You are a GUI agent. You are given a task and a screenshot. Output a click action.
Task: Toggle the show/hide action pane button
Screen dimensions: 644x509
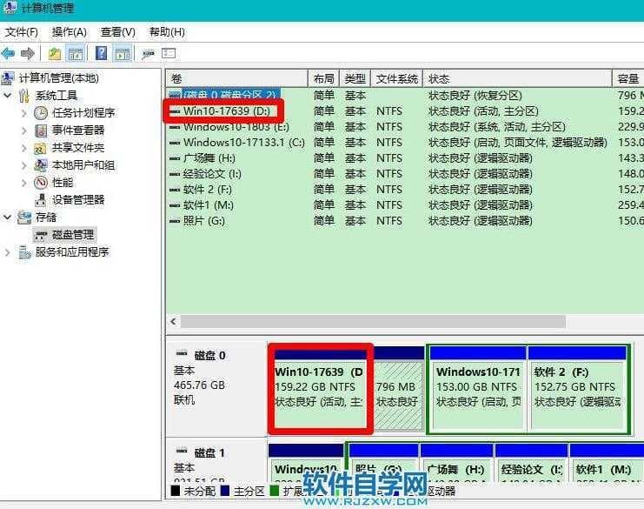pyautogui.click(x=123, y=54)
